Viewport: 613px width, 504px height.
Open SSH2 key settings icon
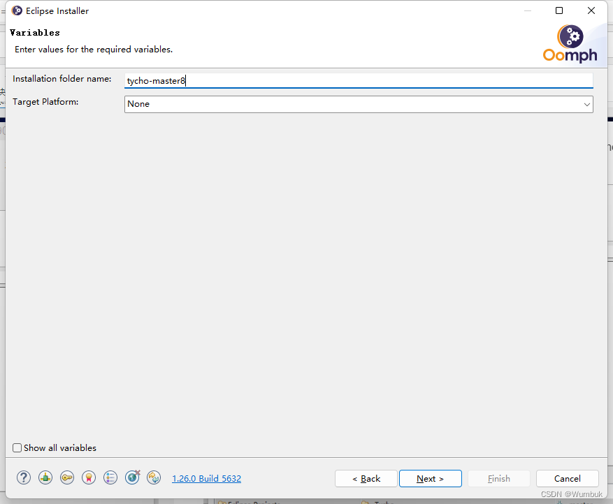67,478
